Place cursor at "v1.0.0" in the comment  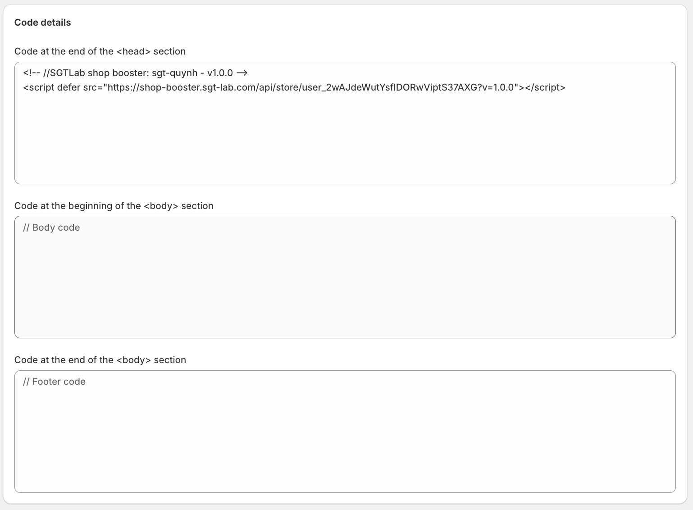(220, 73)
